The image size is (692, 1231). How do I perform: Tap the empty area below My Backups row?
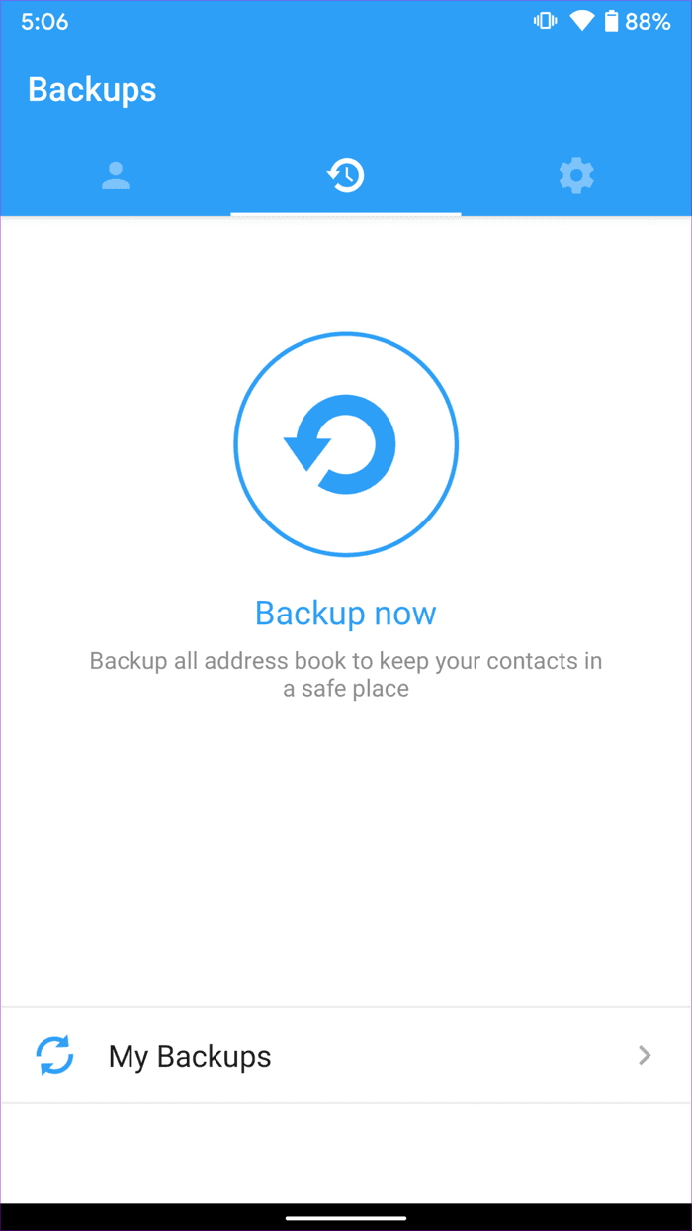click(x=346, y=1153)
